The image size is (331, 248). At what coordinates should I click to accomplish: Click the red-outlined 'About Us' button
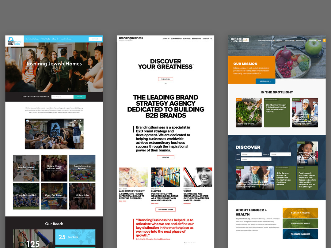(x=165, y=157)
